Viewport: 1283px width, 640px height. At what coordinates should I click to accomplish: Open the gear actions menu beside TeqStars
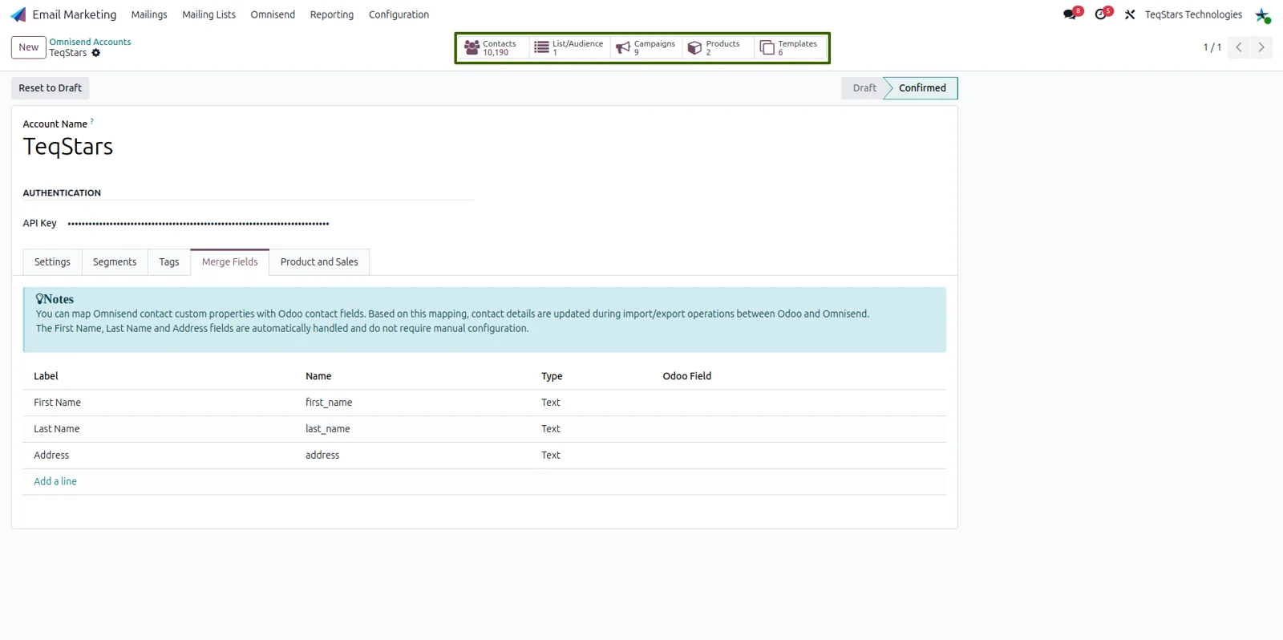[96, 53]
